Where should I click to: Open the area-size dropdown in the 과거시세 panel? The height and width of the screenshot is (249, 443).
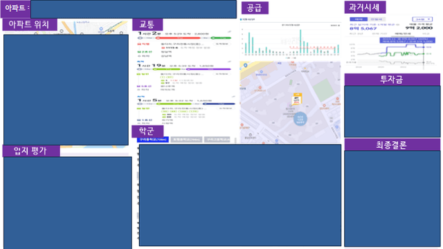pyautogui.click(x=422, y=19)
